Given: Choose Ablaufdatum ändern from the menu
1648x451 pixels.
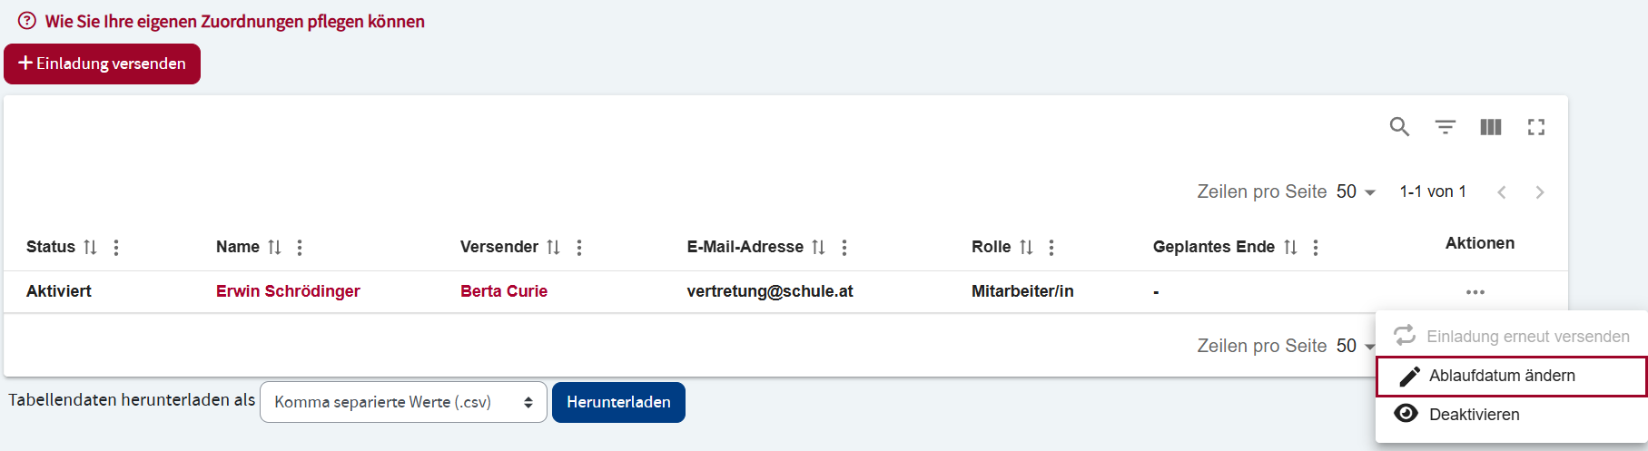Looking at the screenshot, I should (x=1502, y=376).
